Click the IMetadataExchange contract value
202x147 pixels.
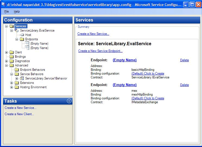[145, 102]
